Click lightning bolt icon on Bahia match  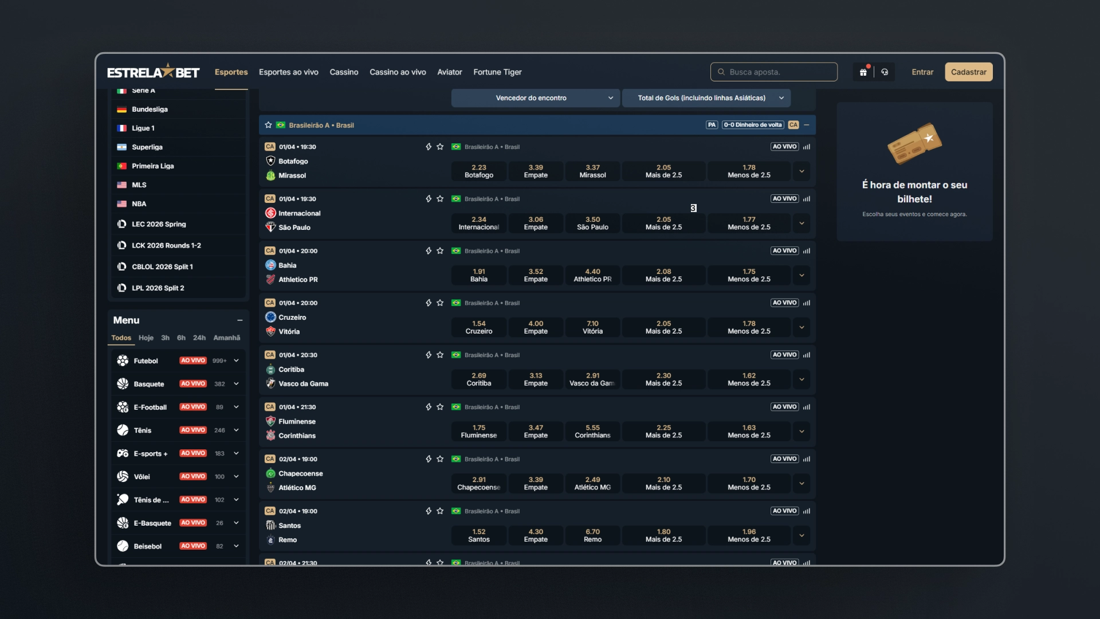429,251
